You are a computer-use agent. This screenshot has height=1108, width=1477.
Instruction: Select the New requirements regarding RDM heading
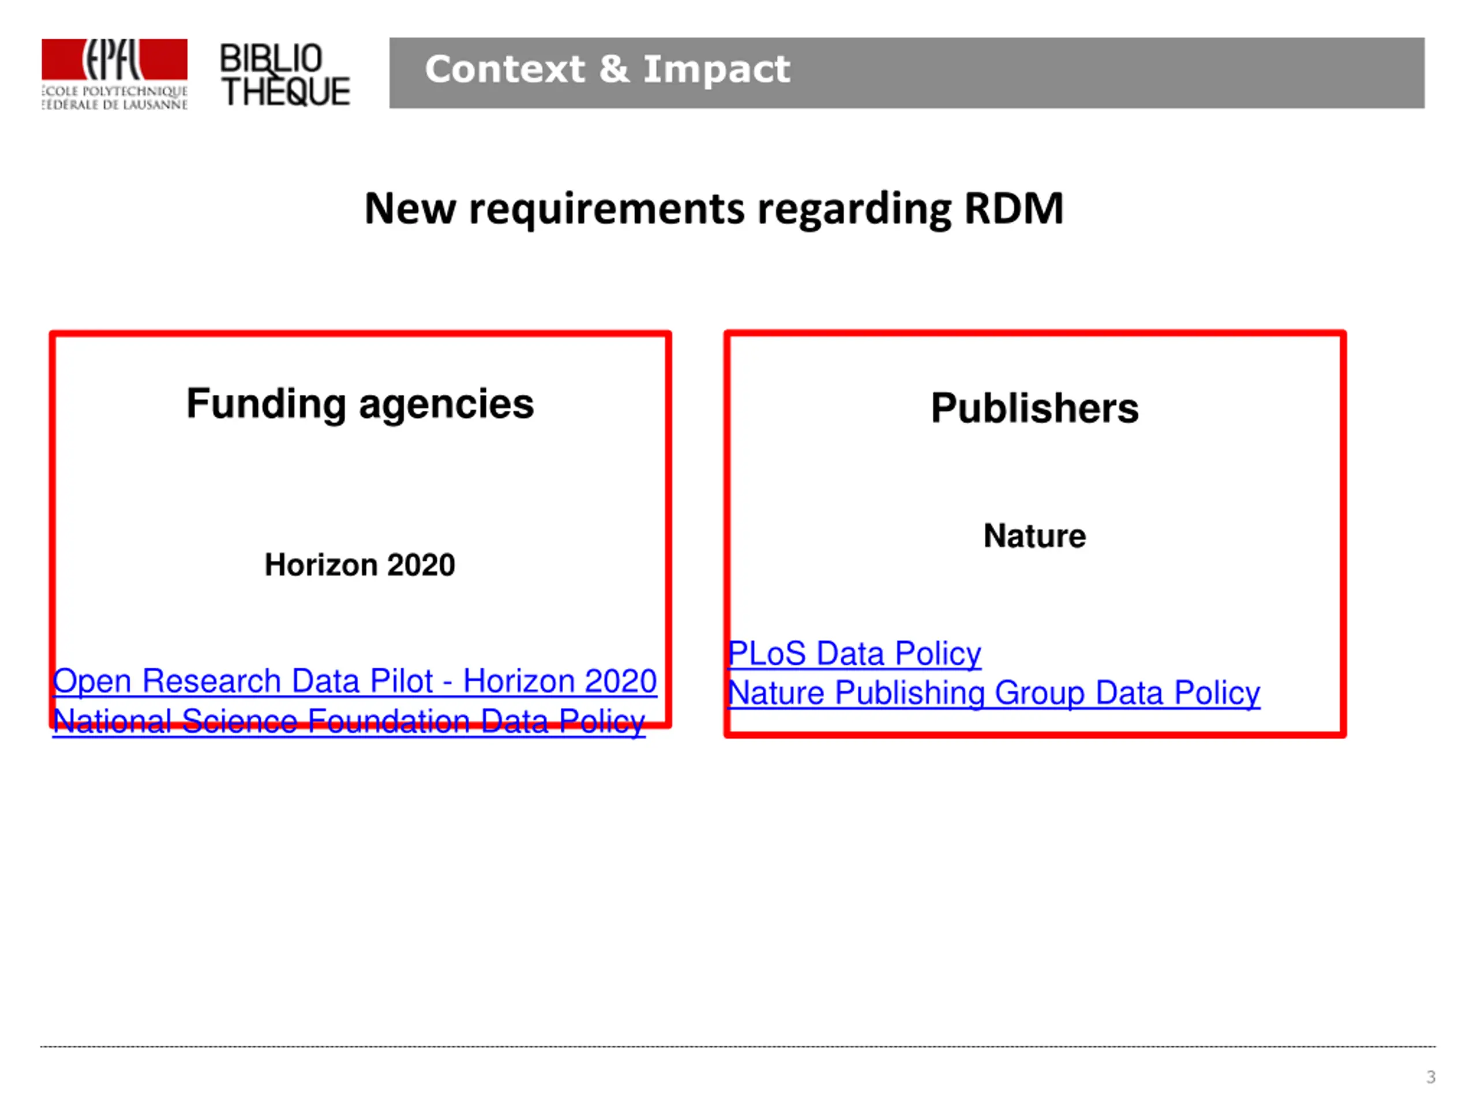(714, 209)
